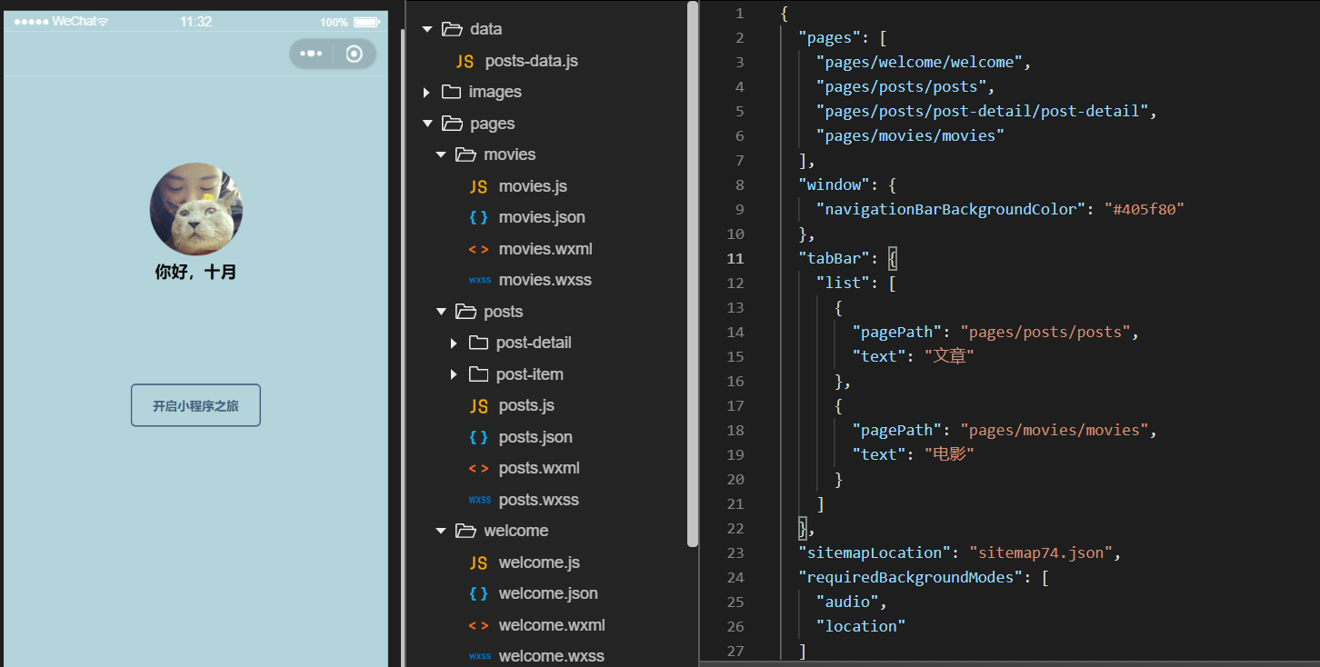Screen dimensions: 1320x667
Task: Open the movies.wxml file
Action: 545,249
